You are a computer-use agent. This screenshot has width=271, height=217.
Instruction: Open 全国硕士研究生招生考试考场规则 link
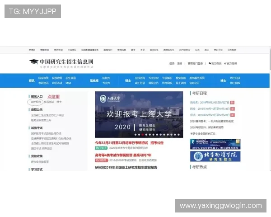coord(50,143)
